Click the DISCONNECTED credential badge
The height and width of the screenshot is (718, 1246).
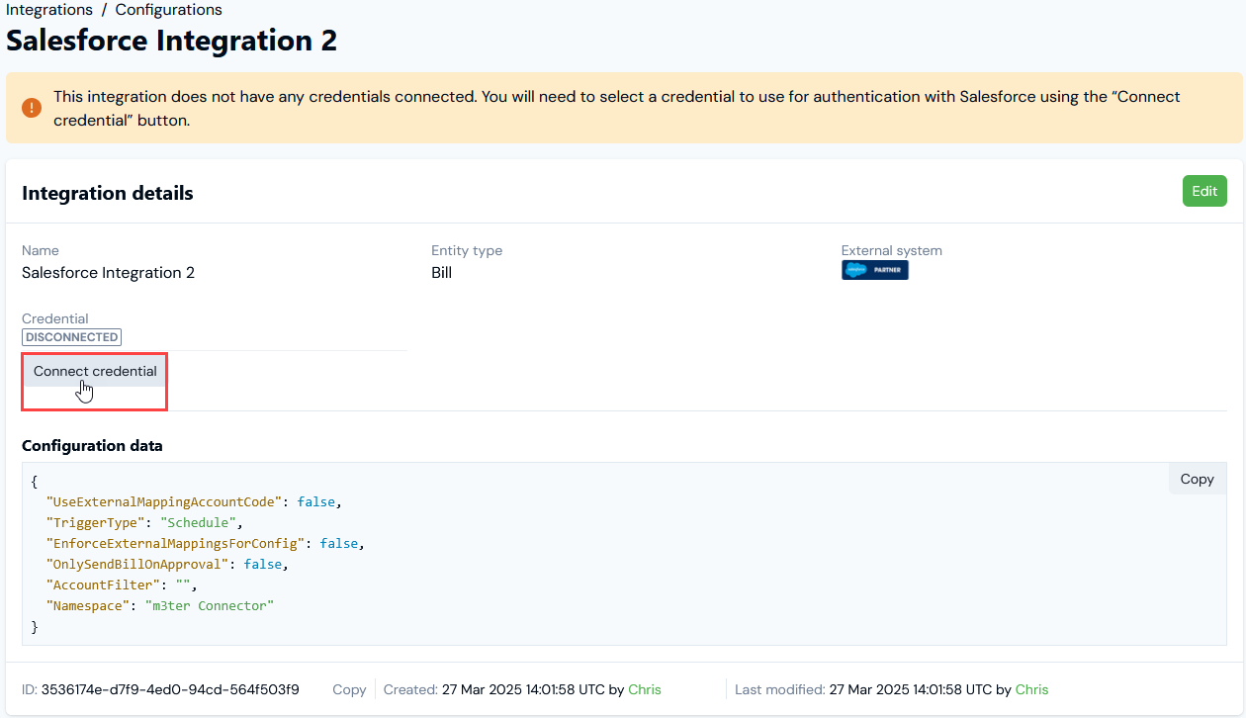coord(71,337)
